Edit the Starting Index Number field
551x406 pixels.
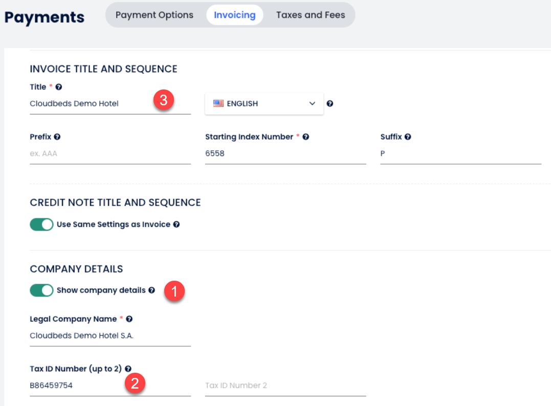285,153
